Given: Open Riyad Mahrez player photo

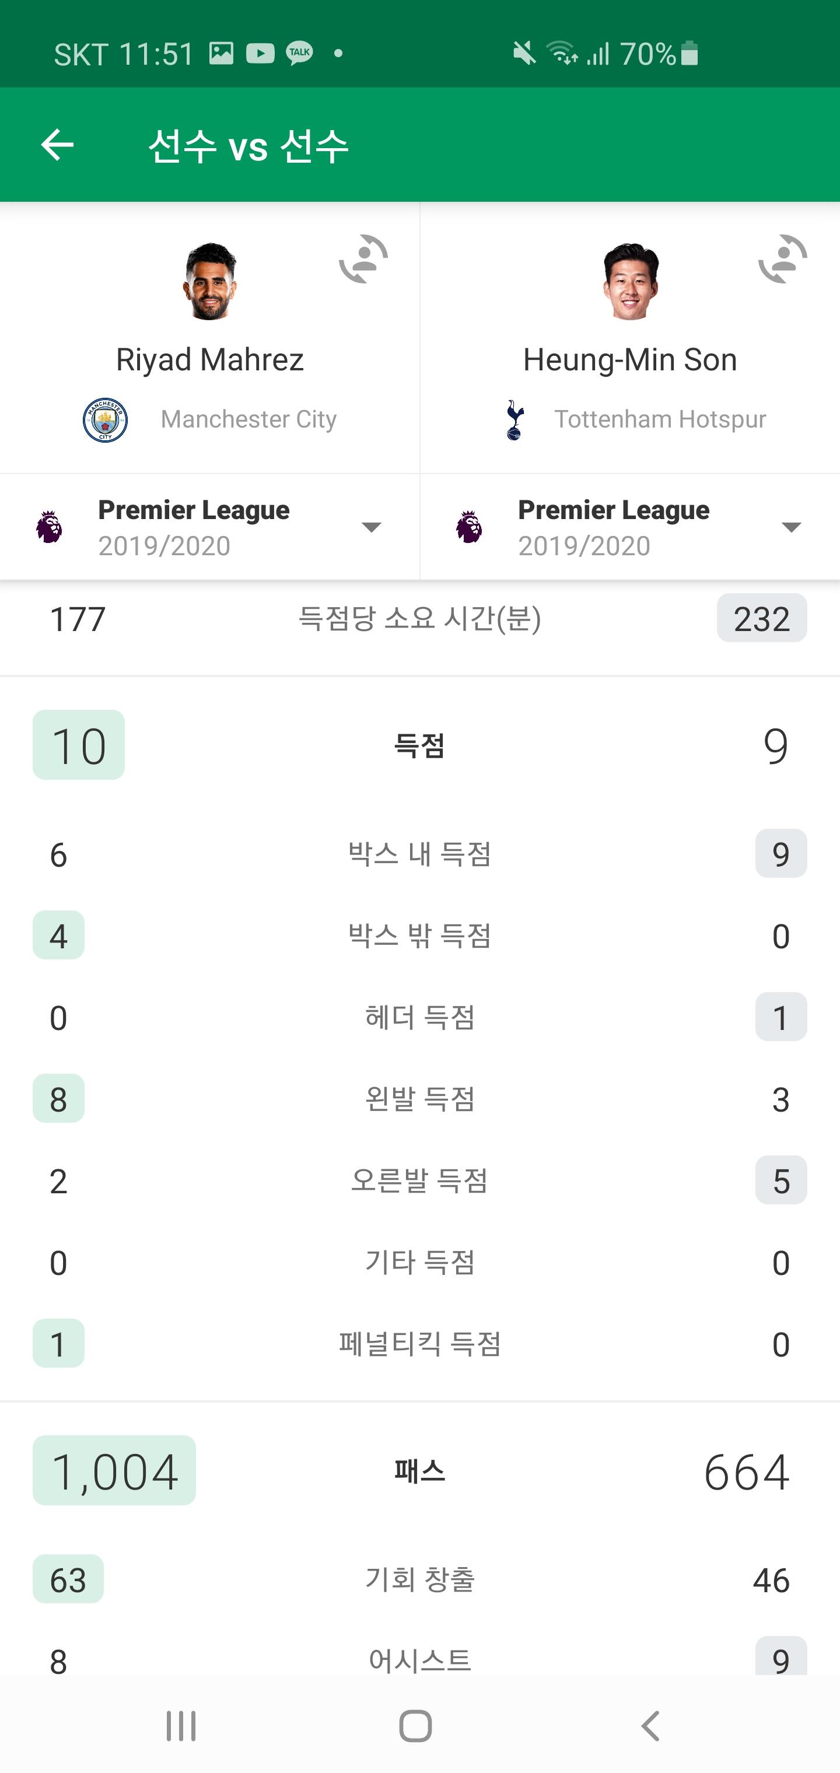Looking at the screenshot, I should click(x=210, y=281).
